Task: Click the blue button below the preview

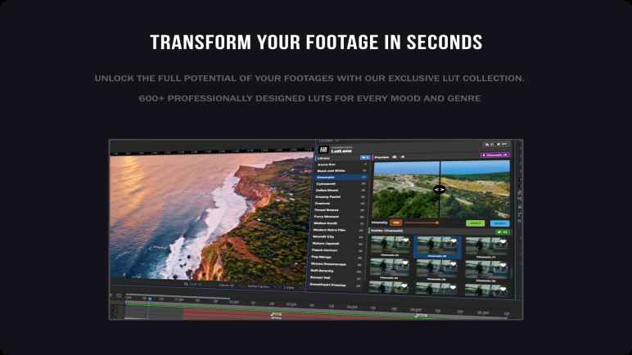Action: tap(499, 222)
